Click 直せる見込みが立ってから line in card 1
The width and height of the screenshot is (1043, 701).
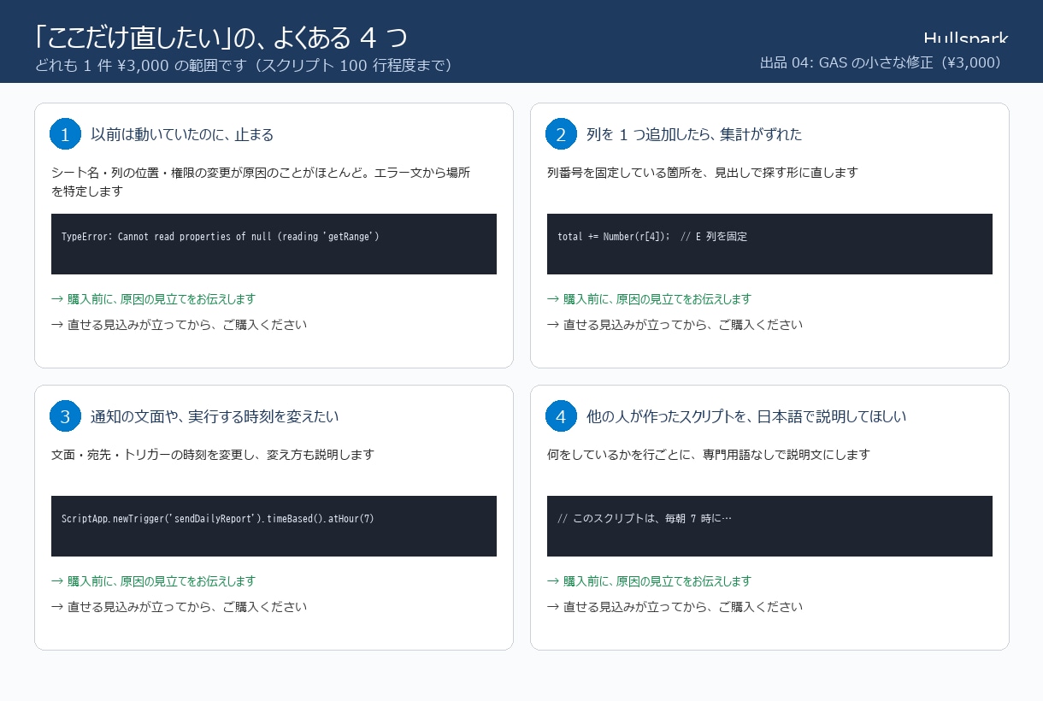pos(180,325)
